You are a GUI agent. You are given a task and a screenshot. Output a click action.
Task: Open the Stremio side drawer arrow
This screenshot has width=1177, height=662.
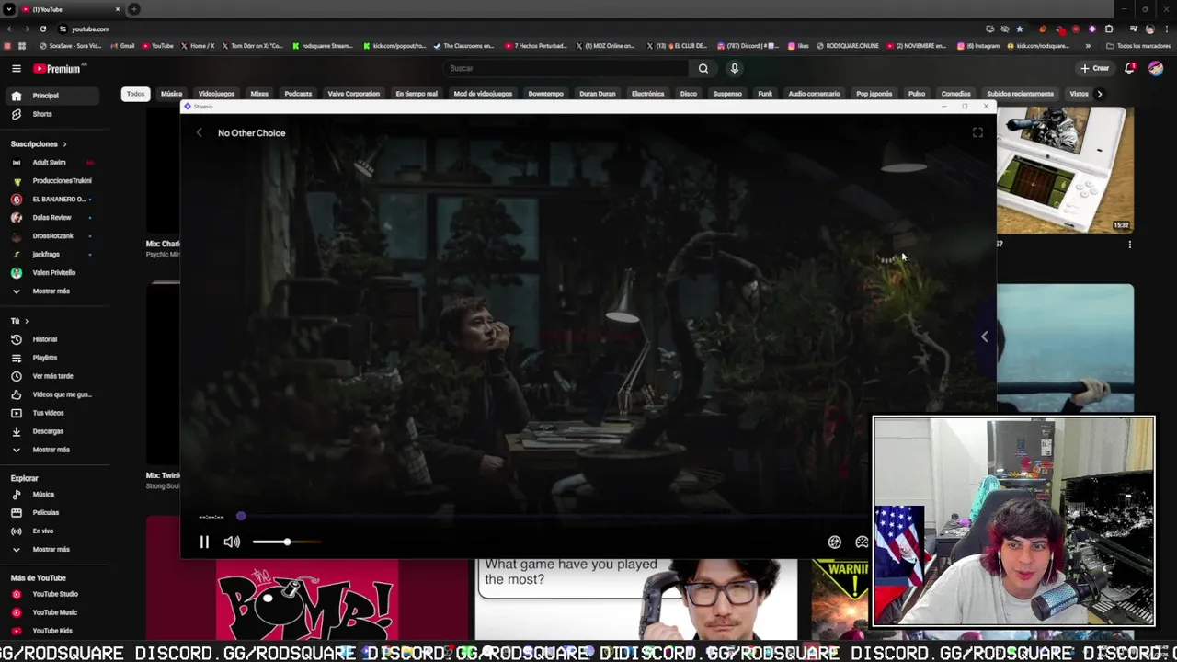(x=984, y=337)
